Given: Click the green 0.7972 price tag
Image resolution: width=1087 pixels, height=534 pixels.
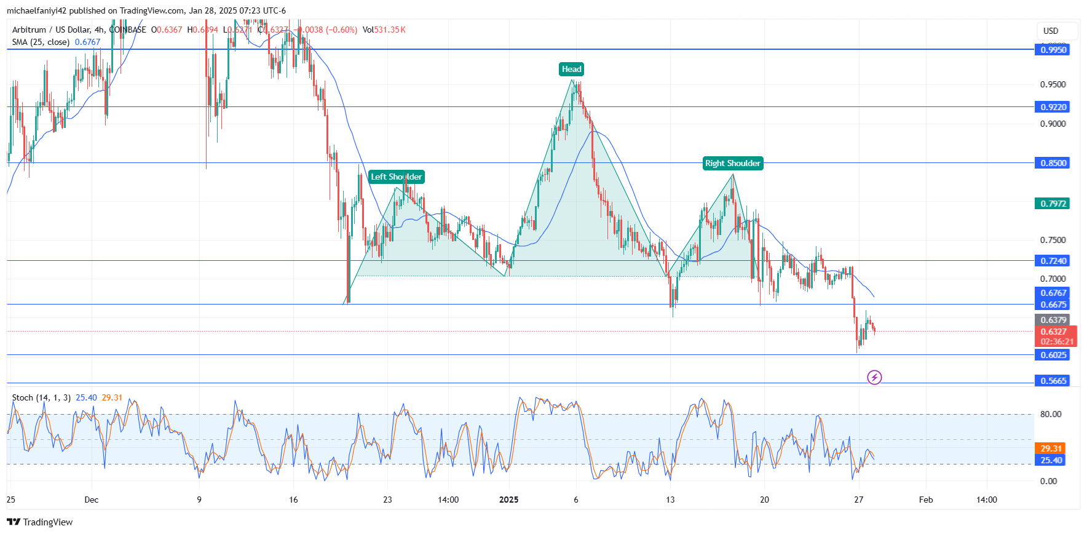Looking at the screenshot, I should click(x=1053, y=204).
